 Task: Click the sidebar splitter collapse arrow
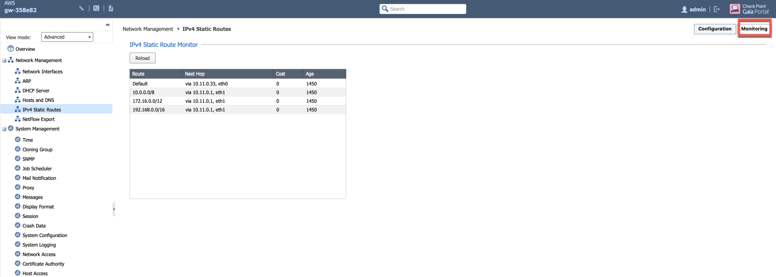point(114,209)
